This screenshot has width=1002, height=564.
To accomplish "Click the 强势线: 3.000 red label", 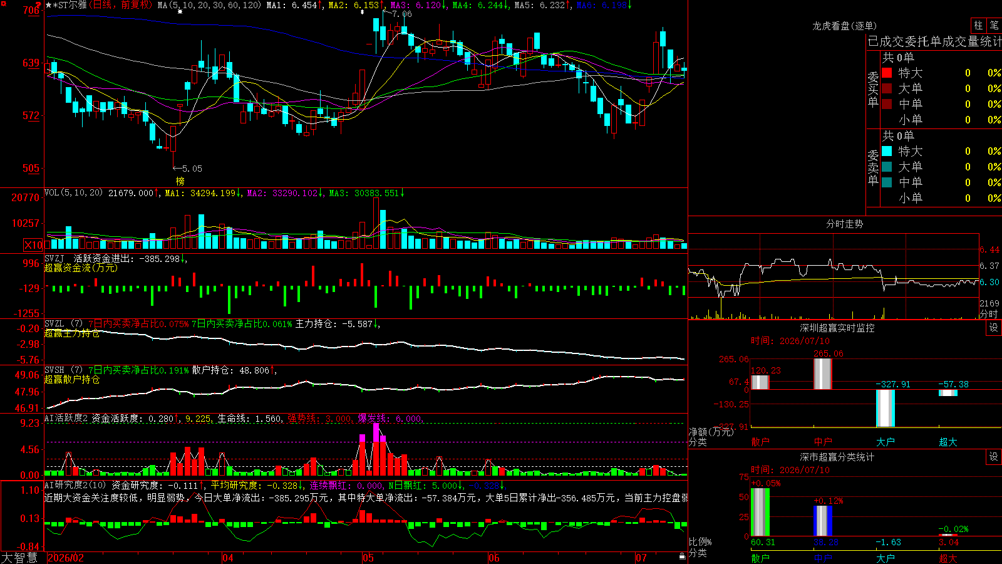I will pyautogui.click(x=320, y=418).
